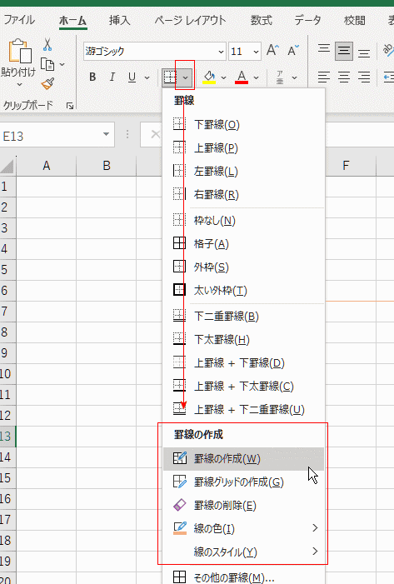The image size is (394, 584).
Task: Open the 挿入 ribbon tab
Action: click(120, 20)
